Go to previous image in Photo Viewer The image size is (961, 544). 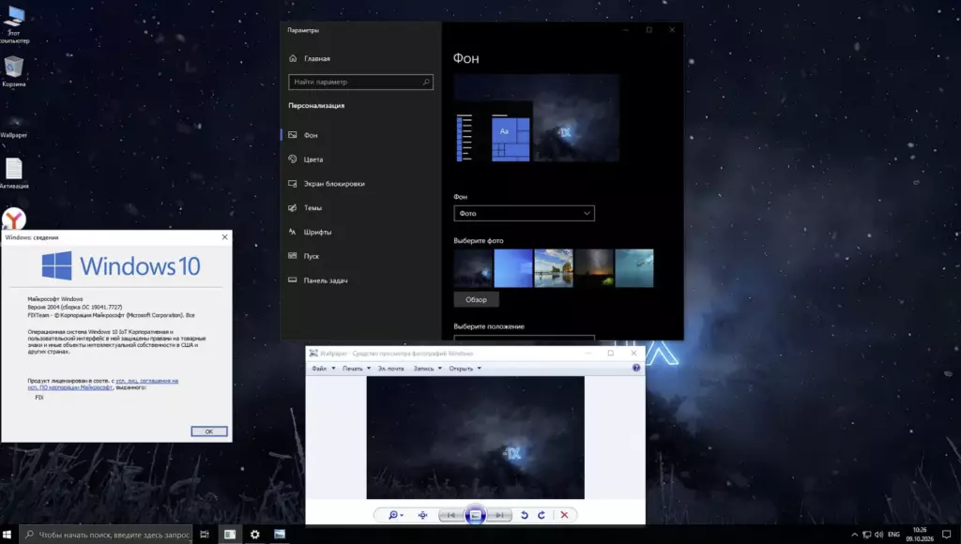pos(451,515)
